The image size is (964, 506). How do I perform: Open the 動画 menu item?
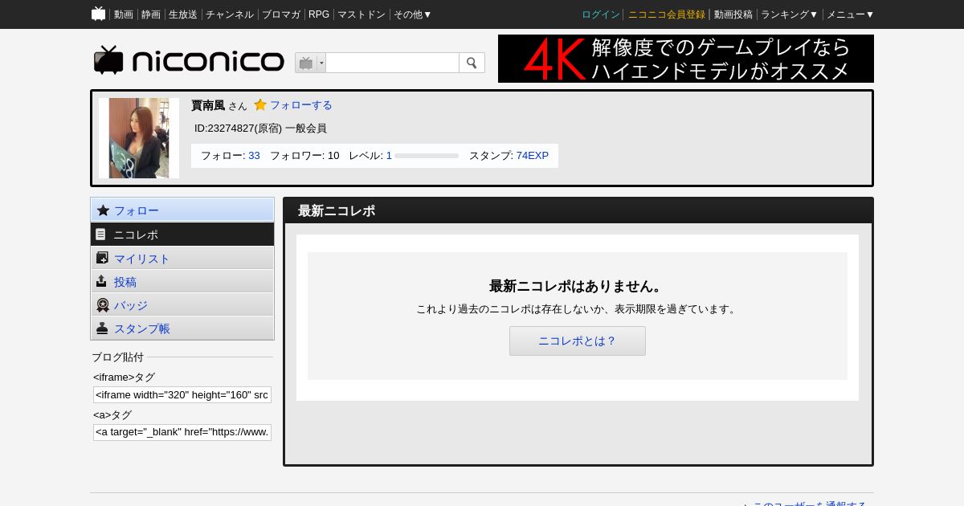124,14
